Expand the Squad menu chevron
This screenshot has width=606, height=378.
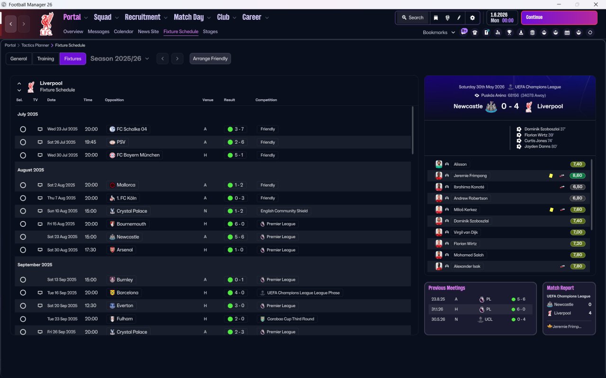coord(116,17)
